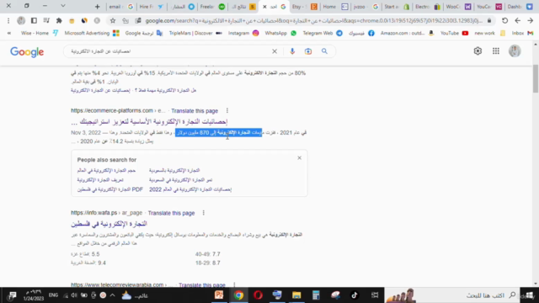Translate the info.wafa.ps result page
This screenshot has height=303, width=539.
(x=171, y=213)
